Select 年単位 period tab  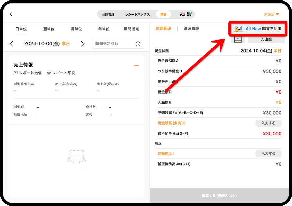click(x=104, y=29)
